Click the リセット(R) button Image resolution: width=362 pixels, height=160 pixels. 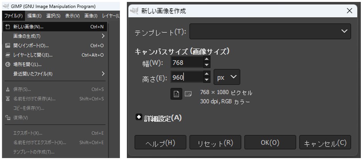215,142
